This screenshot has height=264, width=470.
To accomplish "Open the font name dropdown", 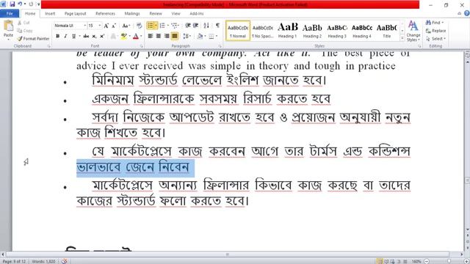I will pos(85,26).
